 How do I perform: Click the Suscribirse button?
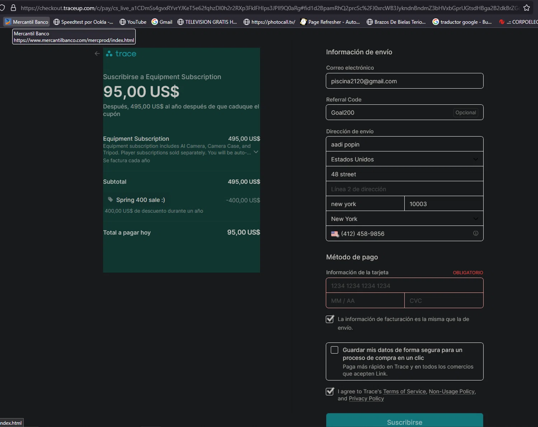pos(405,421)
